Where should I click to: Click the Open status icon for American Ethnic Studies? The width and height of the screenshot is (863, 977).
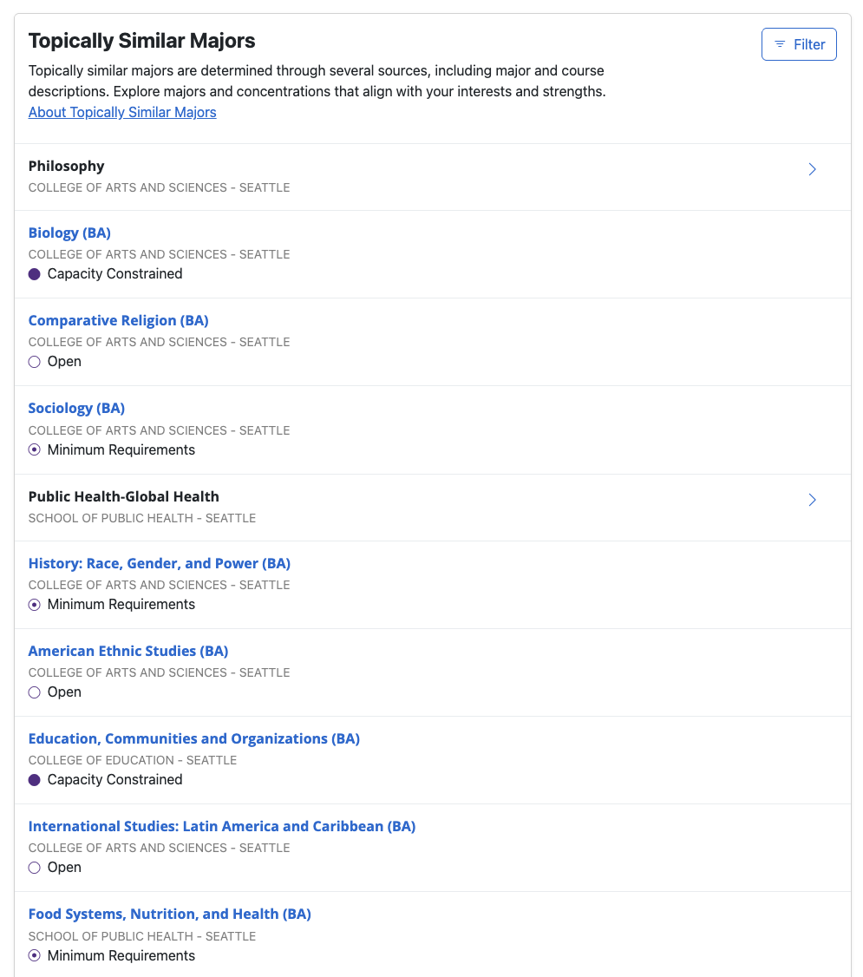[34, 692]
